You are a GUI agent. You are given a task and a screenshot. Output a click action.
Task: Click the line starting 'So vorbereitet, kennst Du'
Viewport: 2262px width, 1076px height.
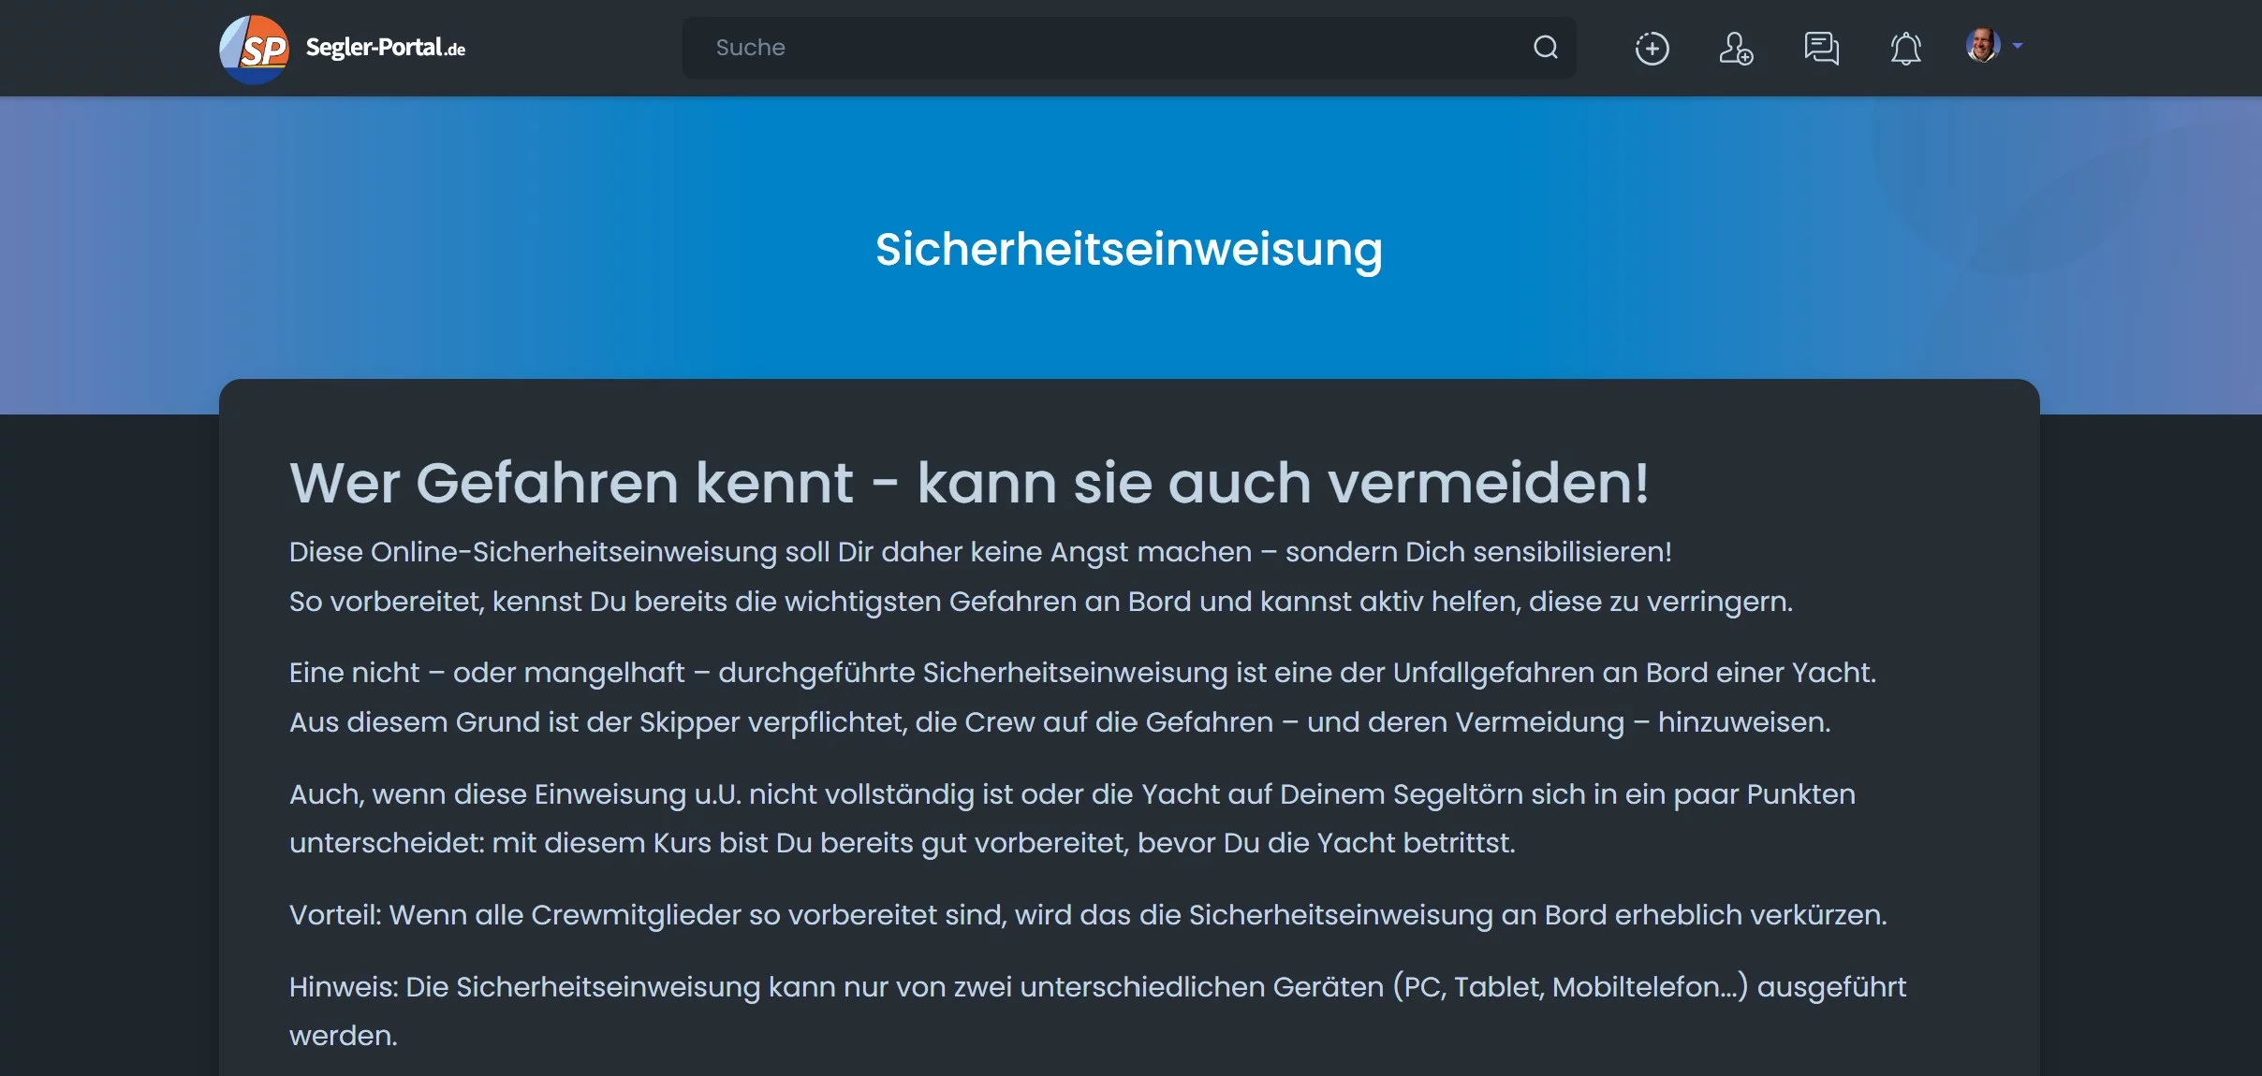point(1039,602)
